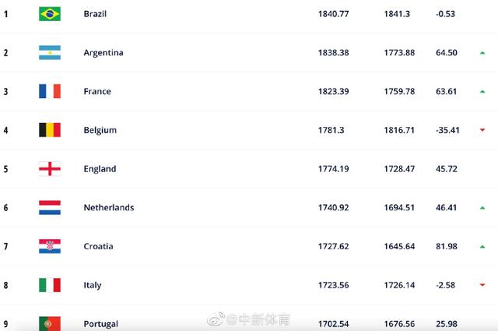Click France total points 1823.39

[x=333, y=92]
